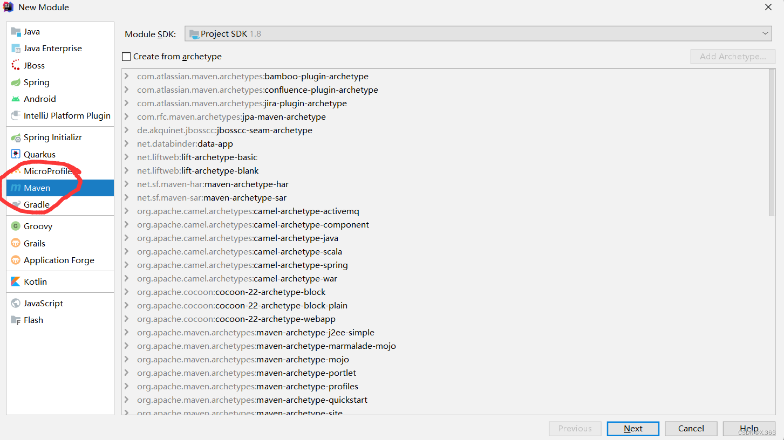This screenshot has height=440, width=784.
Task: Select Gradle module type
Action: point(60,204)
